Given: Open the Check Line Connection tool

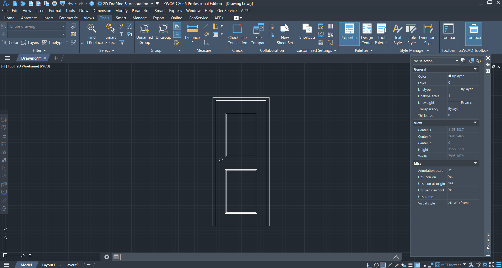Looking at the screenshot, I should coord(237,33).
